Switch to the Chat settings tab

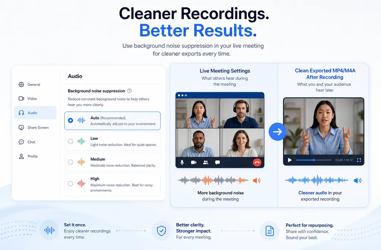point(35,142)
